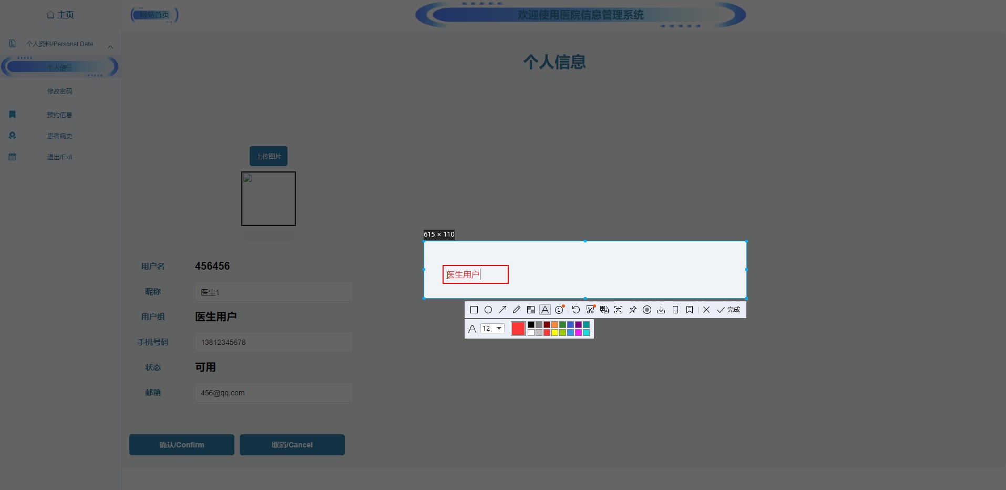Click the document icon beside Personal Data
The width and height of the screenshot is (1006, 490).
pos(13,43)
